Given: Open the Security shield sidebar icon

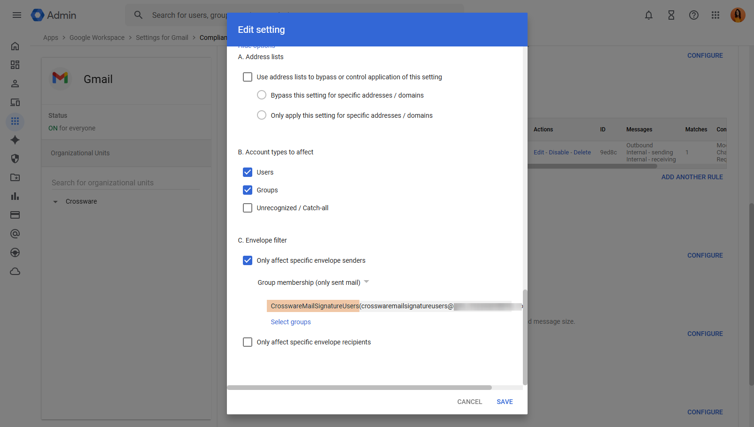Looking at the screenshot, I should pos(15,159).
